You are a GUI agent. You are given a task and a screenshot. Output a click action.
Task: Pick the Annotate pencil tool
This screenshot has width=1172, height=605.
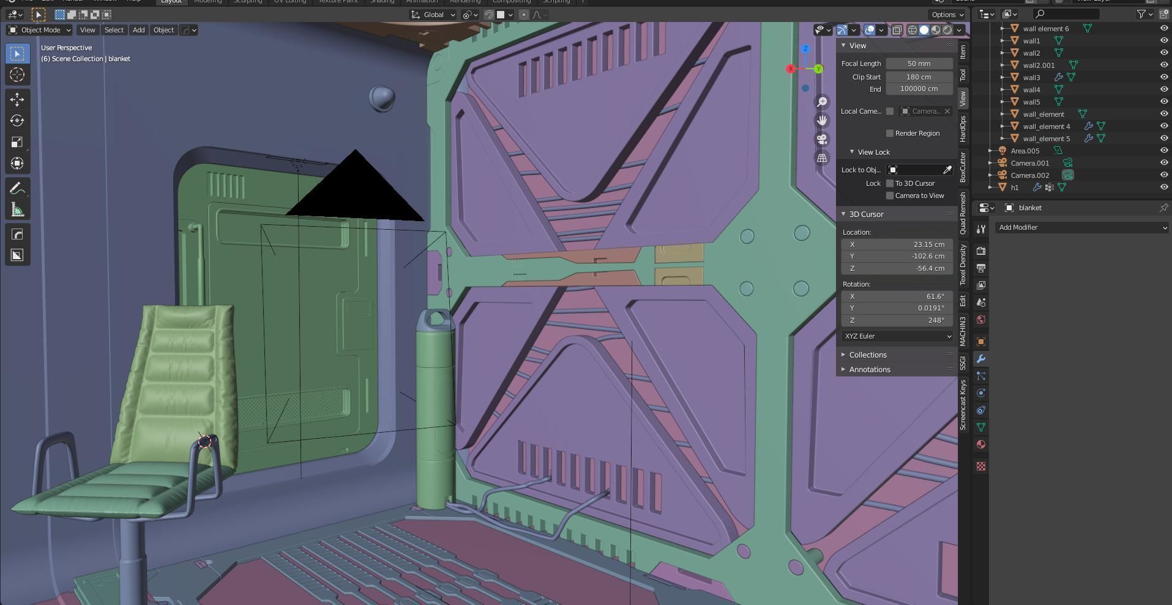(17, 188)
